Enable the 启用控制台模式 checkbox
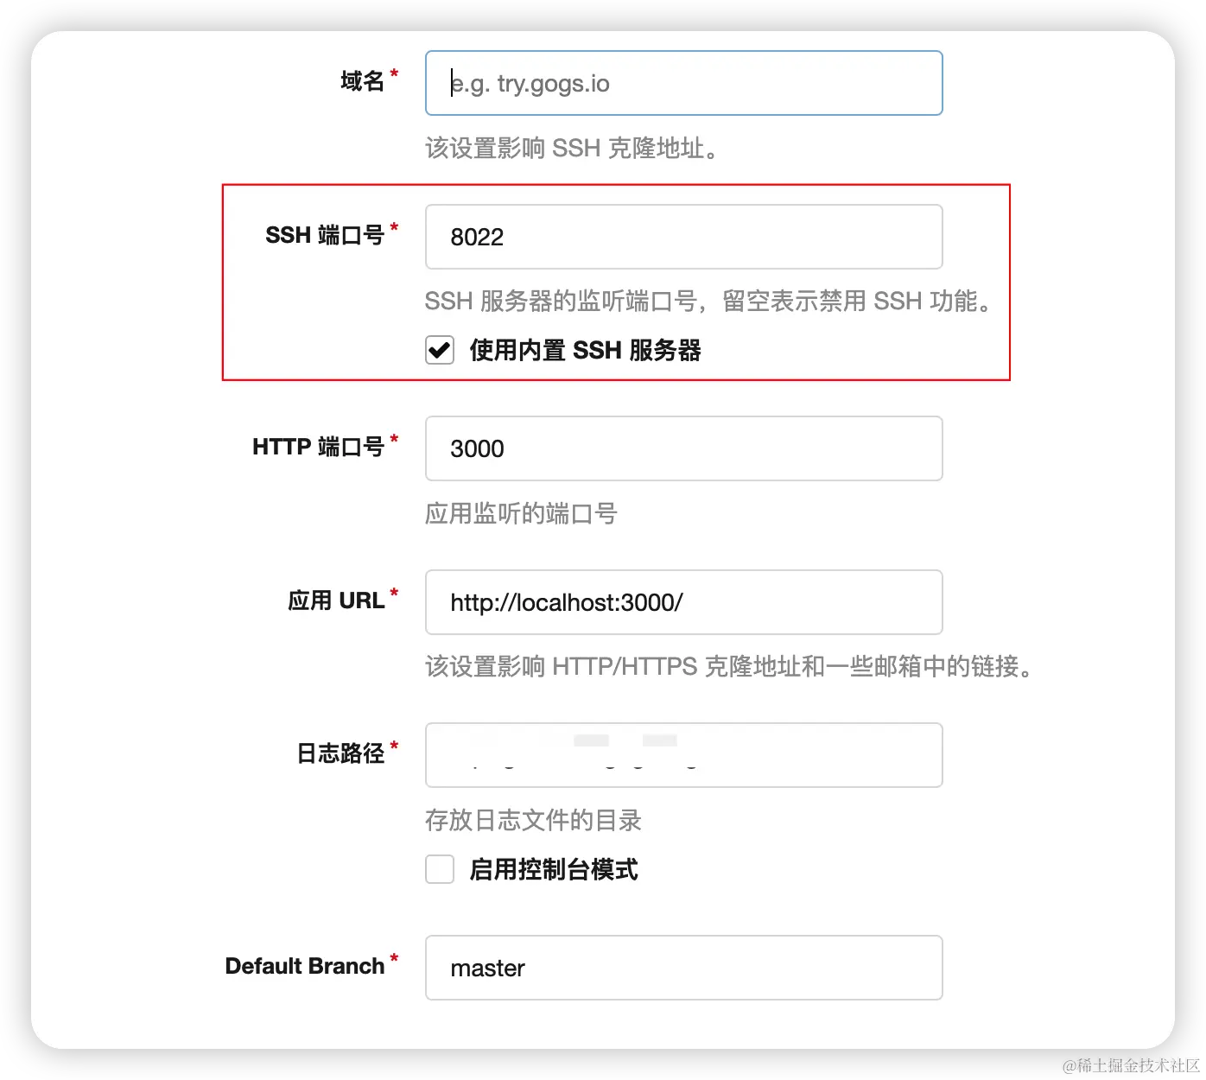This screenshot has height=1080, width=1206. (440, 869)
